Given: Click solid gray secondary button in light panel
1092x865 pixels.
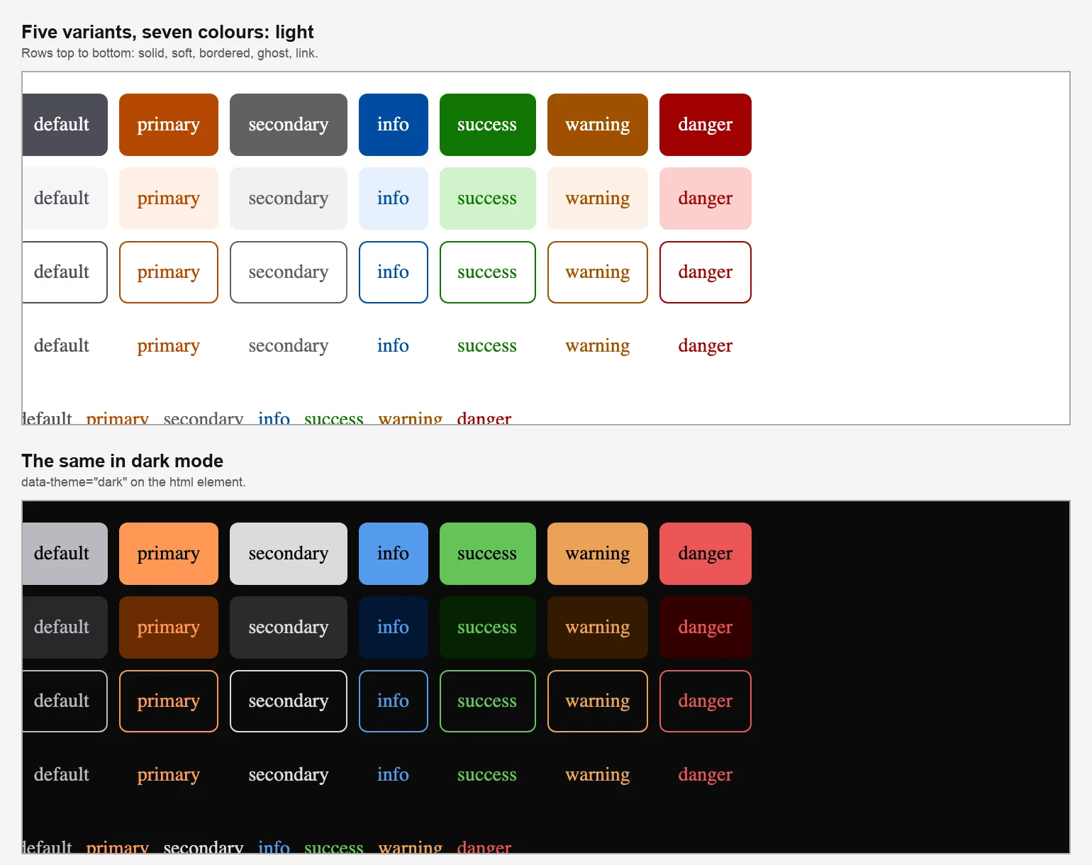Looking at the screenshot, I should pyautogui.click(x=289, y=125).
